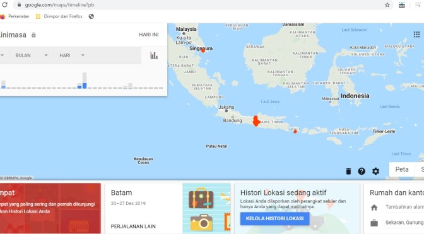
Task: Click the lock icon beside Linimasa title
Action: [33, 35]
